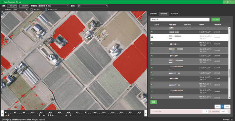
Task: Click magnifier icon in the 3293㎡ row
Action: coord(152,50)
